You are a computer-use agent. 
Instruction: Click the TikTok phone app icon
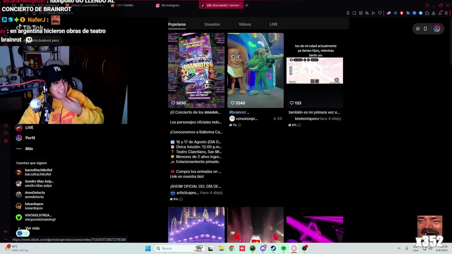[425, 29]
